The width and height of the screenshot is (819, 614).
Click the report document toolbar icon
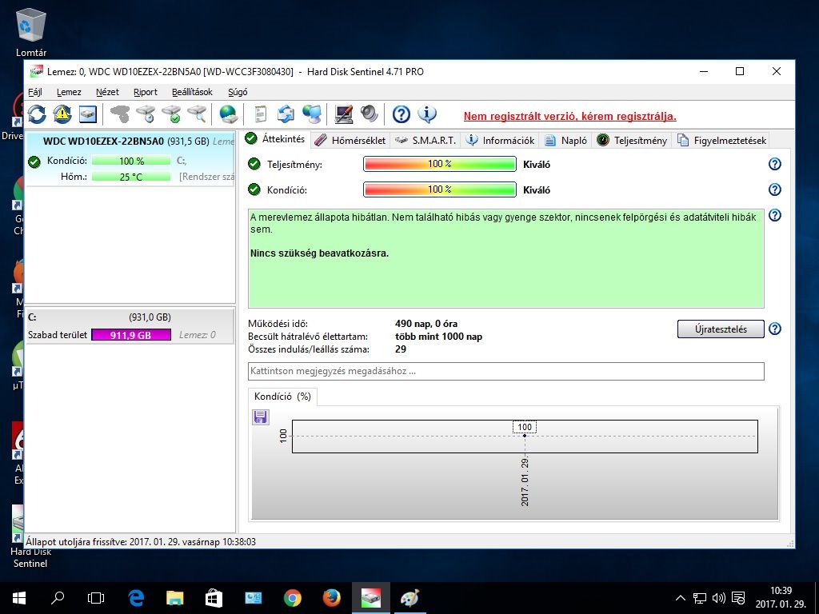260,114
